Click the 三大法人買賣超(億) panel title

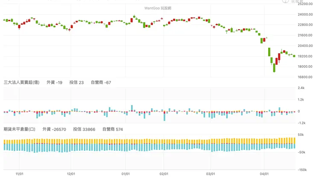tap(21, 82)
